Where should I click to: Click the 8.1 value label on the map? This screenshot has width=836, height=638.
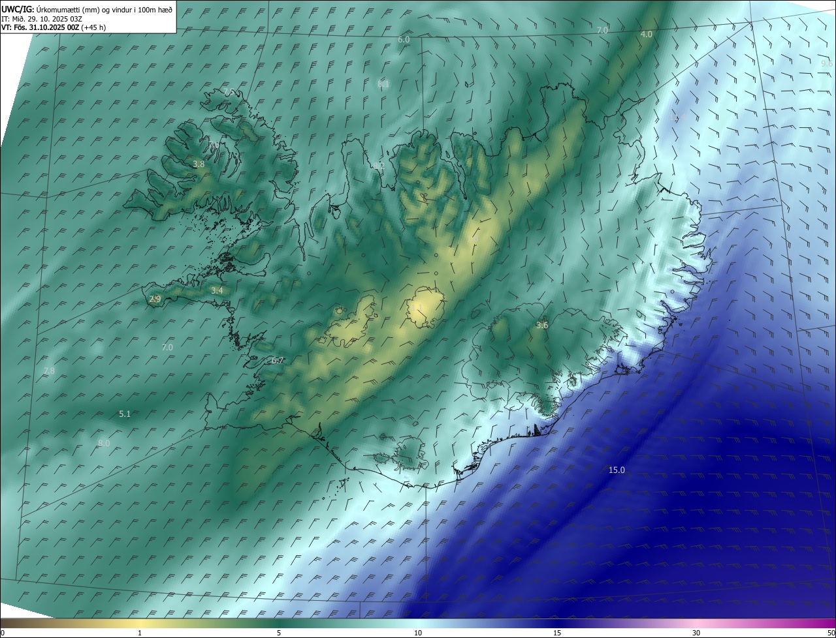pyautogui.click(x=383, y=84)
